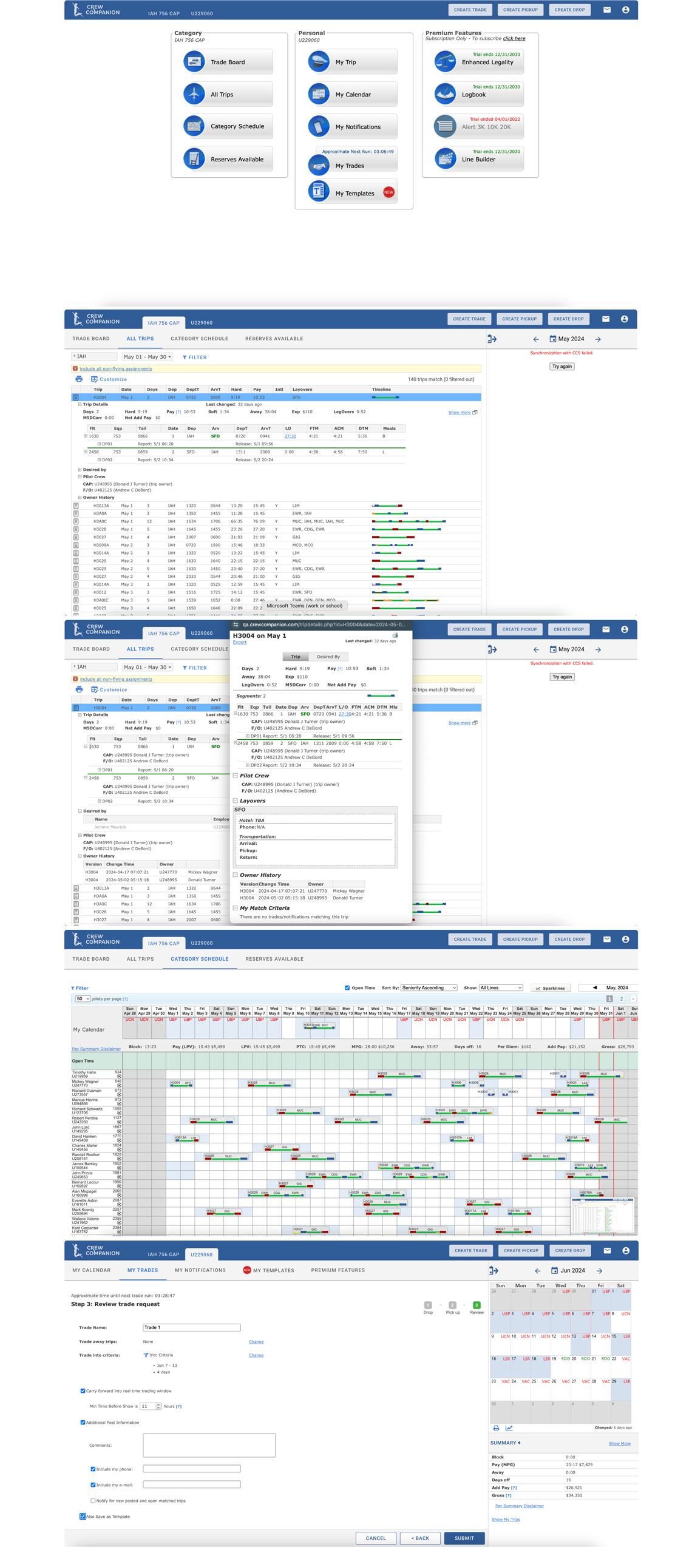Screen dimensions: 692x1547
Task: Toggle Also Save as Template checkbox
Action: click(83, 1516)
